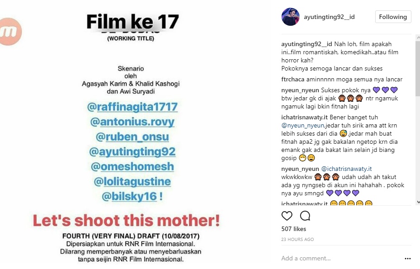The image size is (420, 269).
Task: Focus the Add a comment field
Action: pyautogui.click(x=339, y=258)
